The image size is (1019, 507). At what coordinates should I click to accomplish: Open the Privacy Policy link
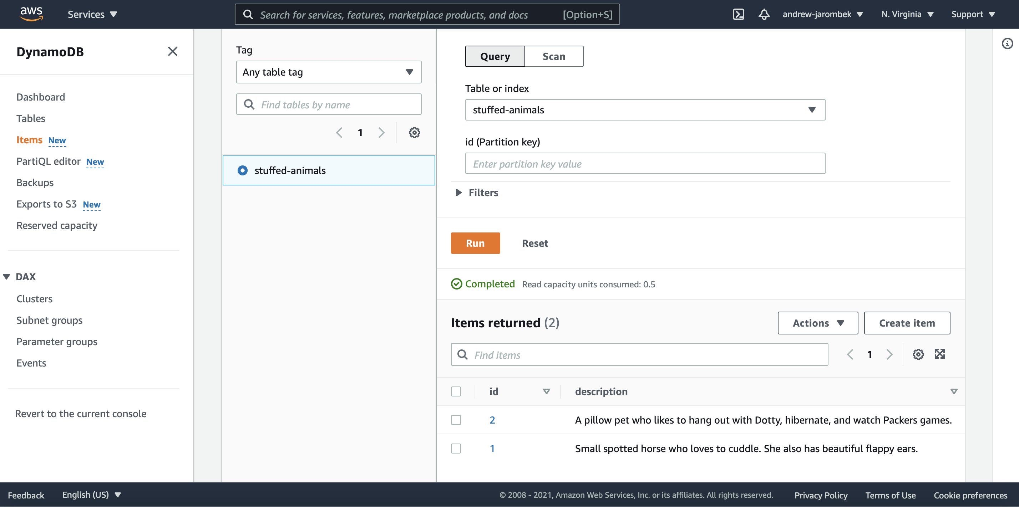tap(821, 495)
